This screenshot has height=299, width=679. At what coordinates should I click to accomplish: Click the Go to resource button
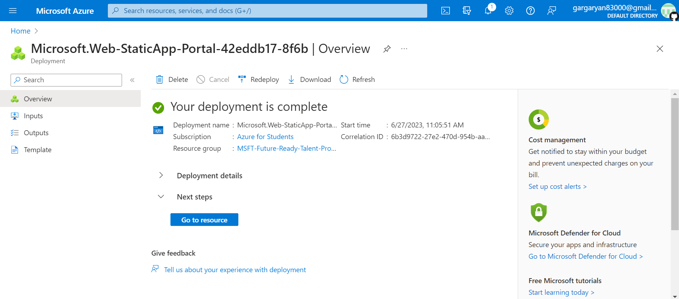(204, 220)
